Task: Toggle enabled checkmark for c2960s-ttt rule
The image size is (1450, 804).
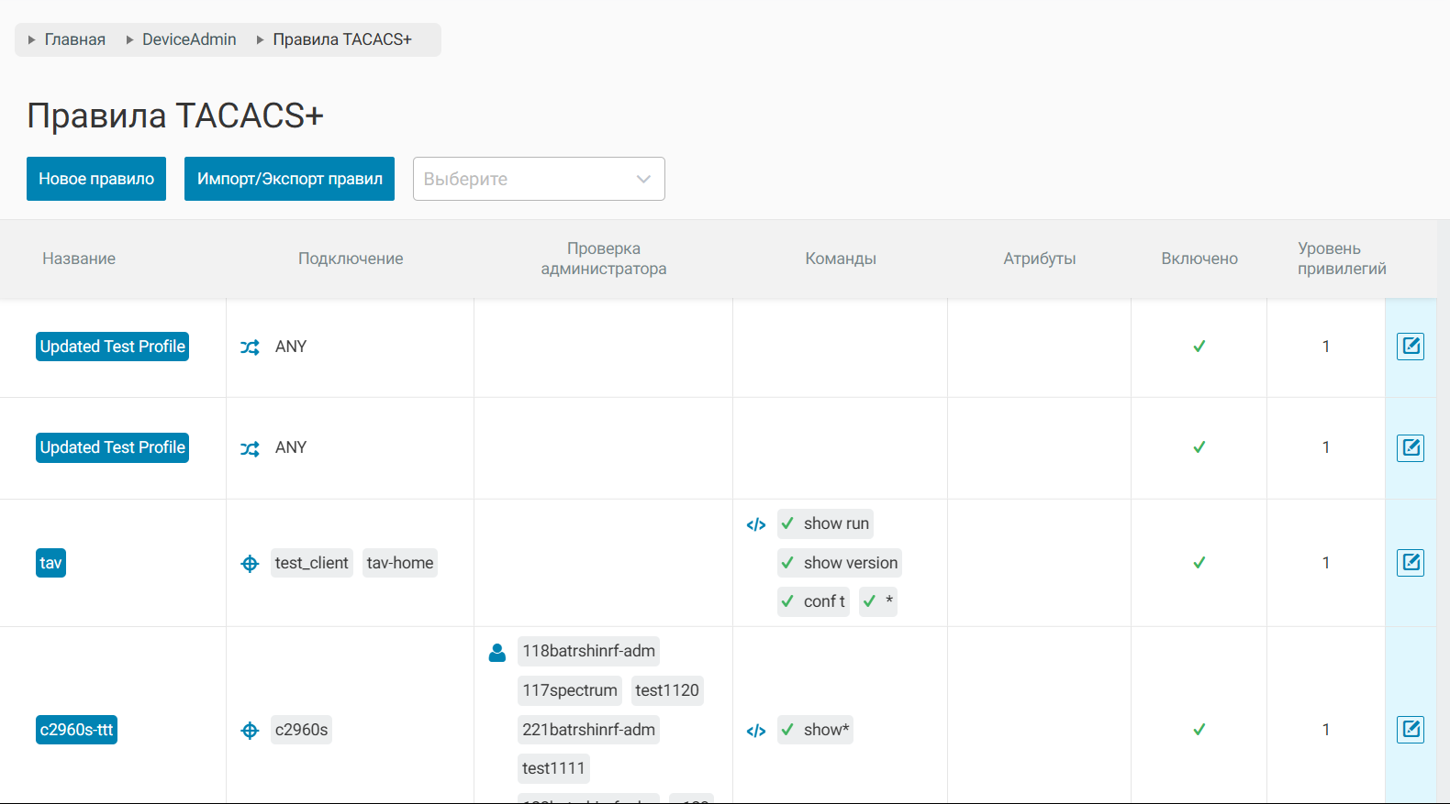Action: point(1199,730)
